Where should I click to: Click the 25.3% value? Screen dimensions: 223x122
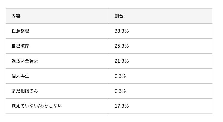(122, 46)
